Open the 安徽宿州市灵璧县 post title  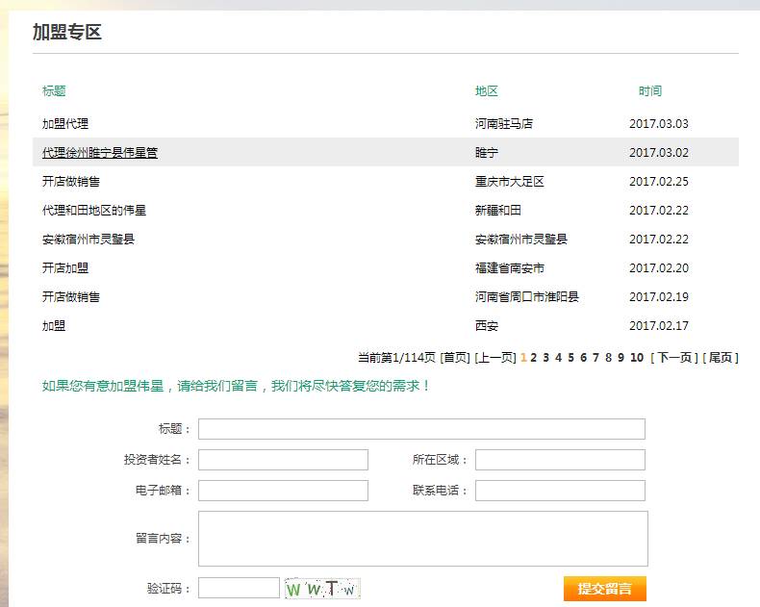[x=89, y=239]
